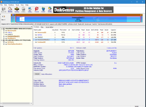Go to next disk with orange right arrow

[x=4, y=16]
